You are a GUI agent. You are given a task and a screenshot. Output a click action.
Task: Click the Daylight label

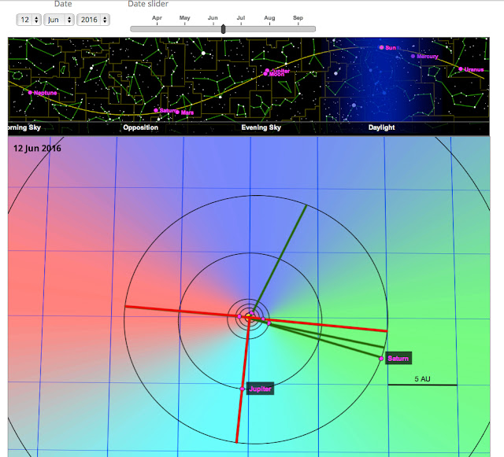(381, 127)
